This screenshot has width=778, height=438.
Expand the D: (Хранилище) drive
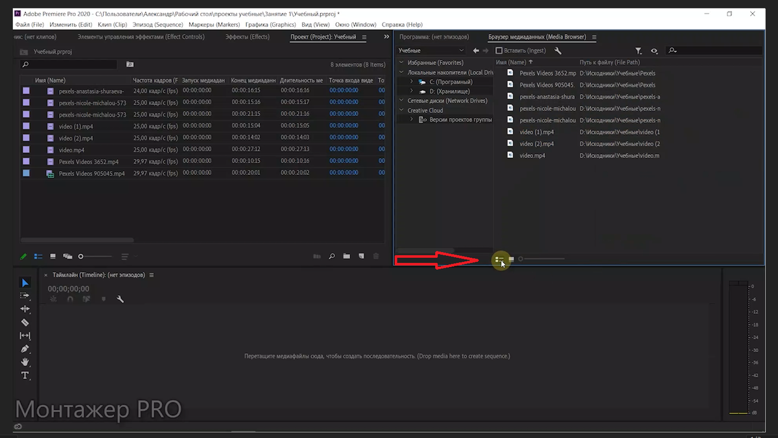tap(412, 91)
